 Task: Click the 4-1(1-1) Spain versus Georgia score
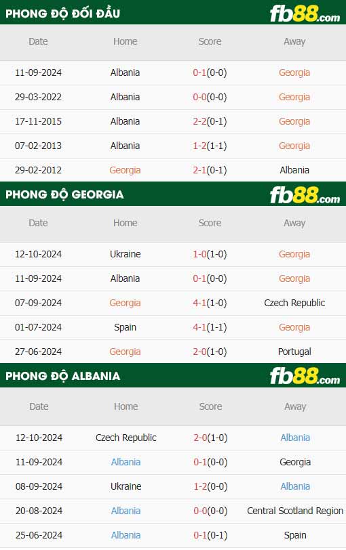pyautogui.click(x=210, y=327)
